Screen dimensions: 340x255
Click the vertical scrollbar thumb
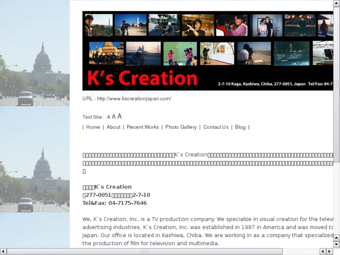336,84
